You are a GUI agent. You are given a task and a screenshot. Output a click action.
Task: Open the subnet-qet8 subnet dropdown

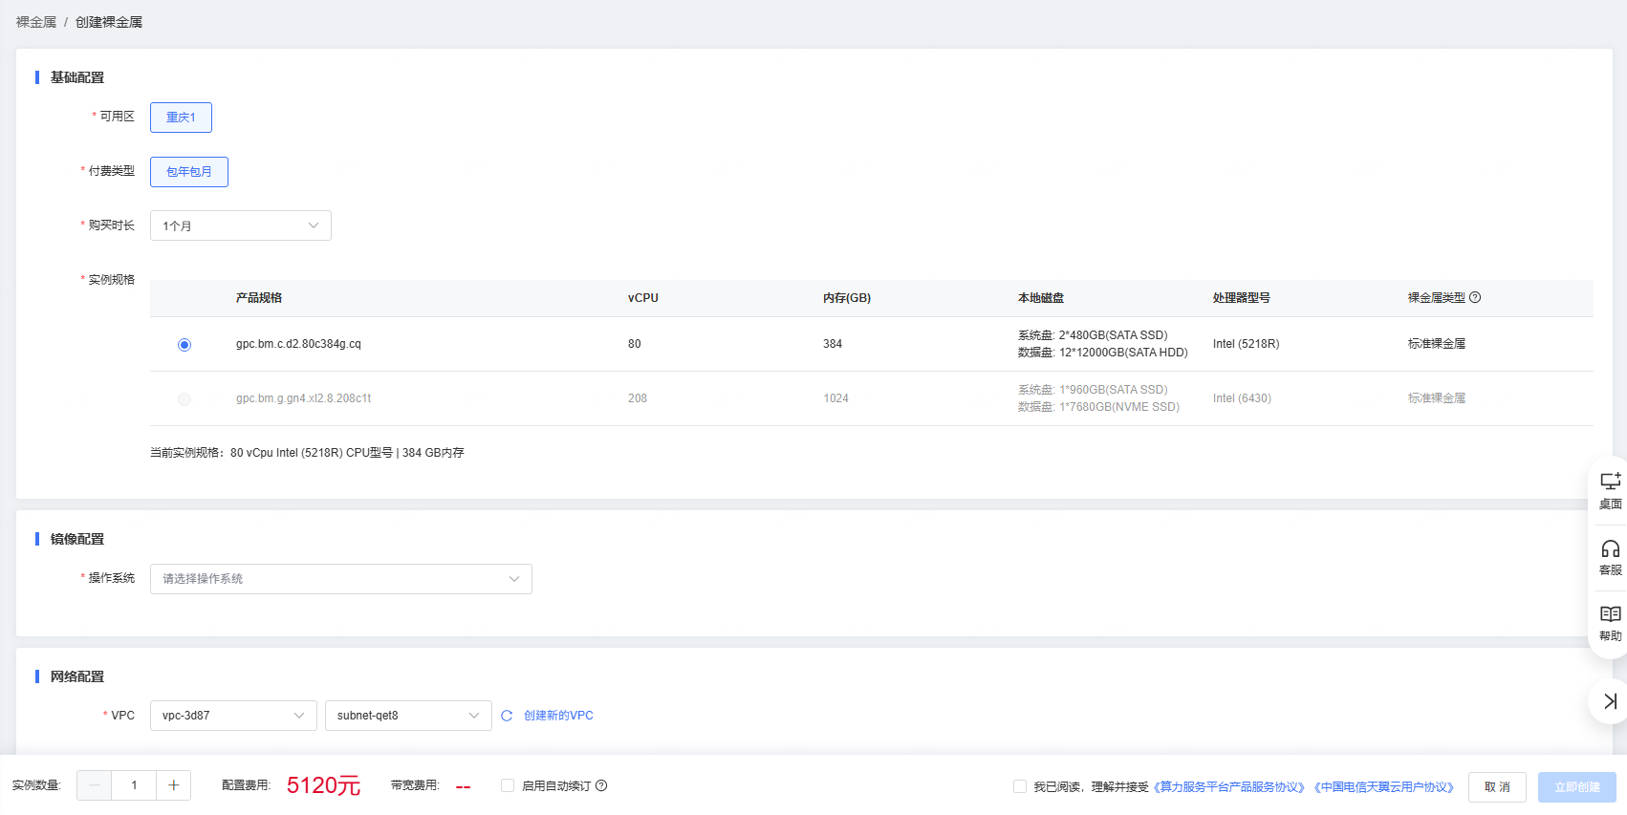pyautogui.click(x=407, y=716)
